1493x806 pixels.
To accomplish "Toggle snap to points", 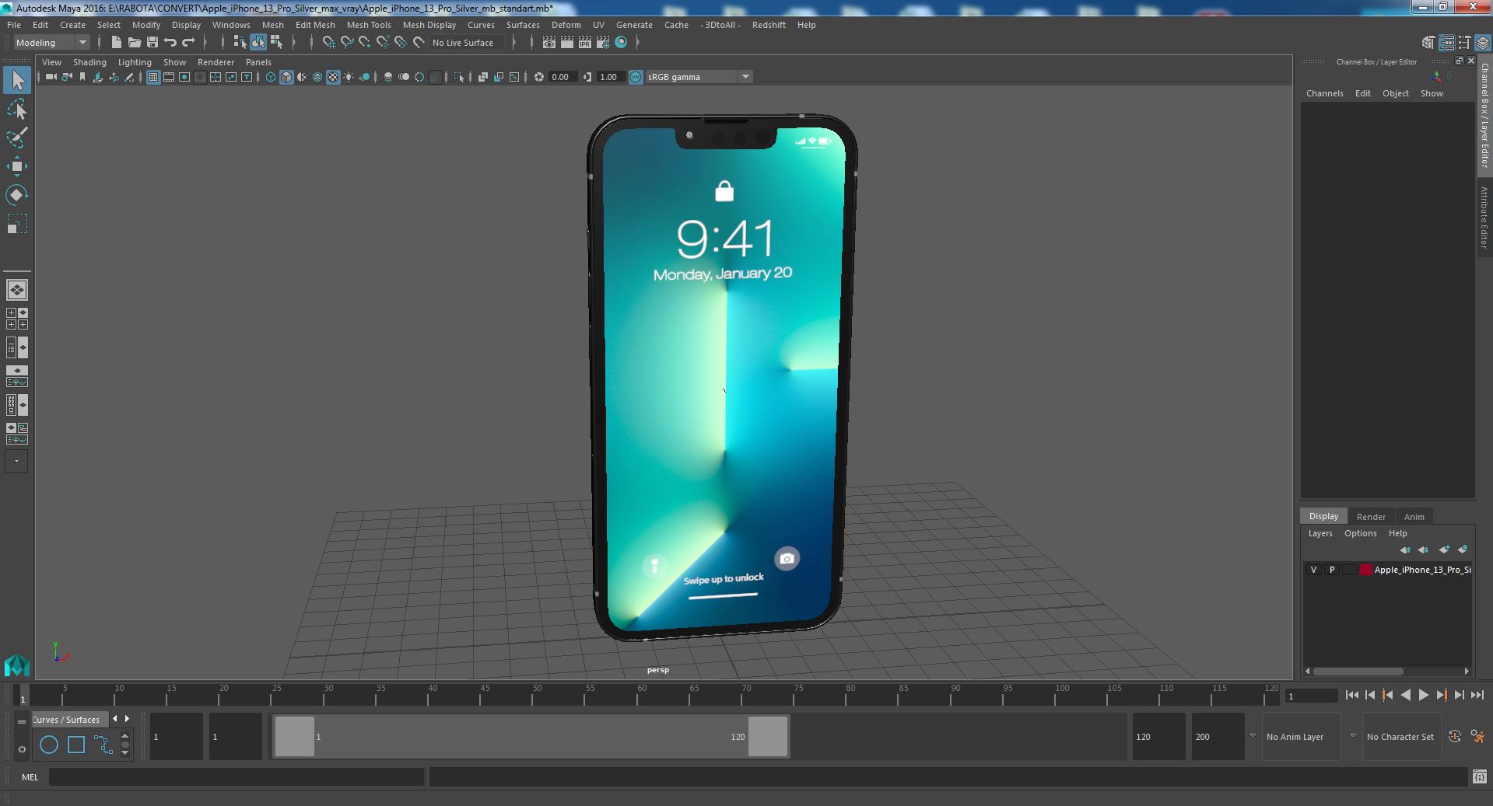I will tap(365, 43).
